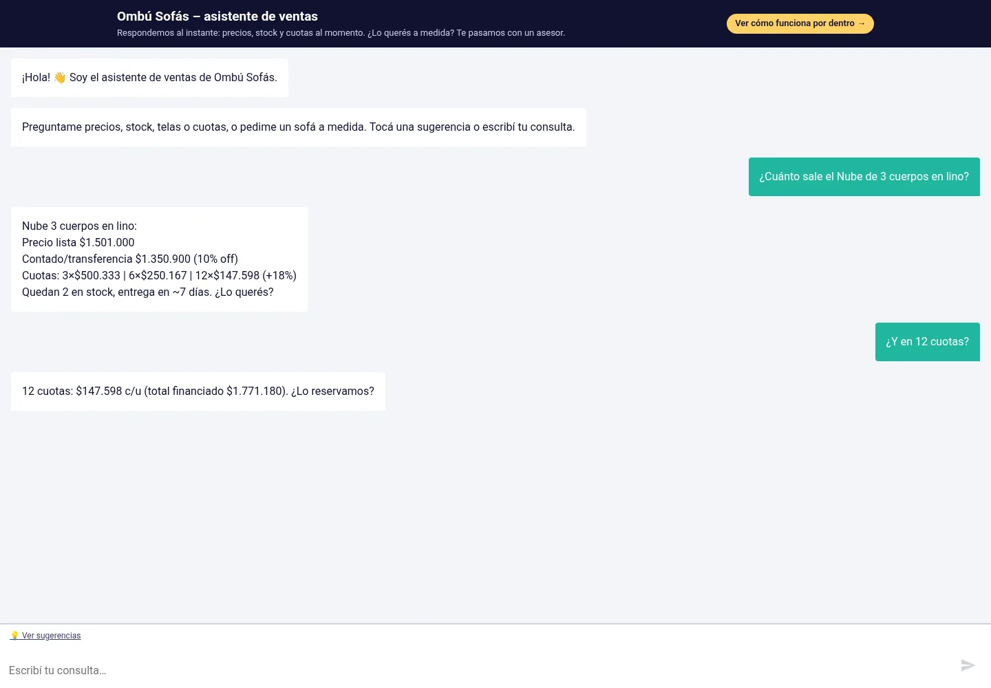Click the 'Preguntame precios, stock, telas' message
The width and height of the screenshot is (991, 688).
(x=299, y=127)
